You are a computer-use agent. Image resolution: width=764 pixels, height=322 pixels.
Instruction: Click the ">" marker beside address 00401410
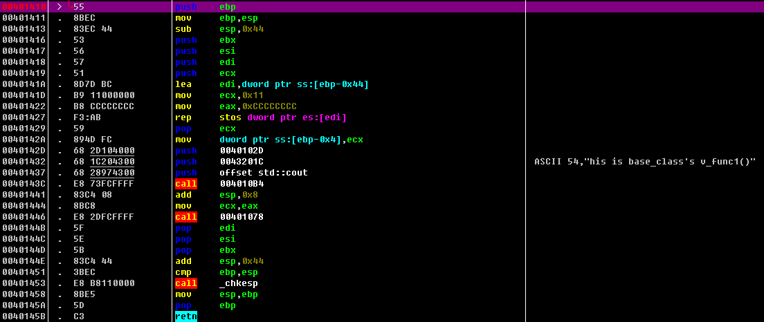(x=60, y=6)
